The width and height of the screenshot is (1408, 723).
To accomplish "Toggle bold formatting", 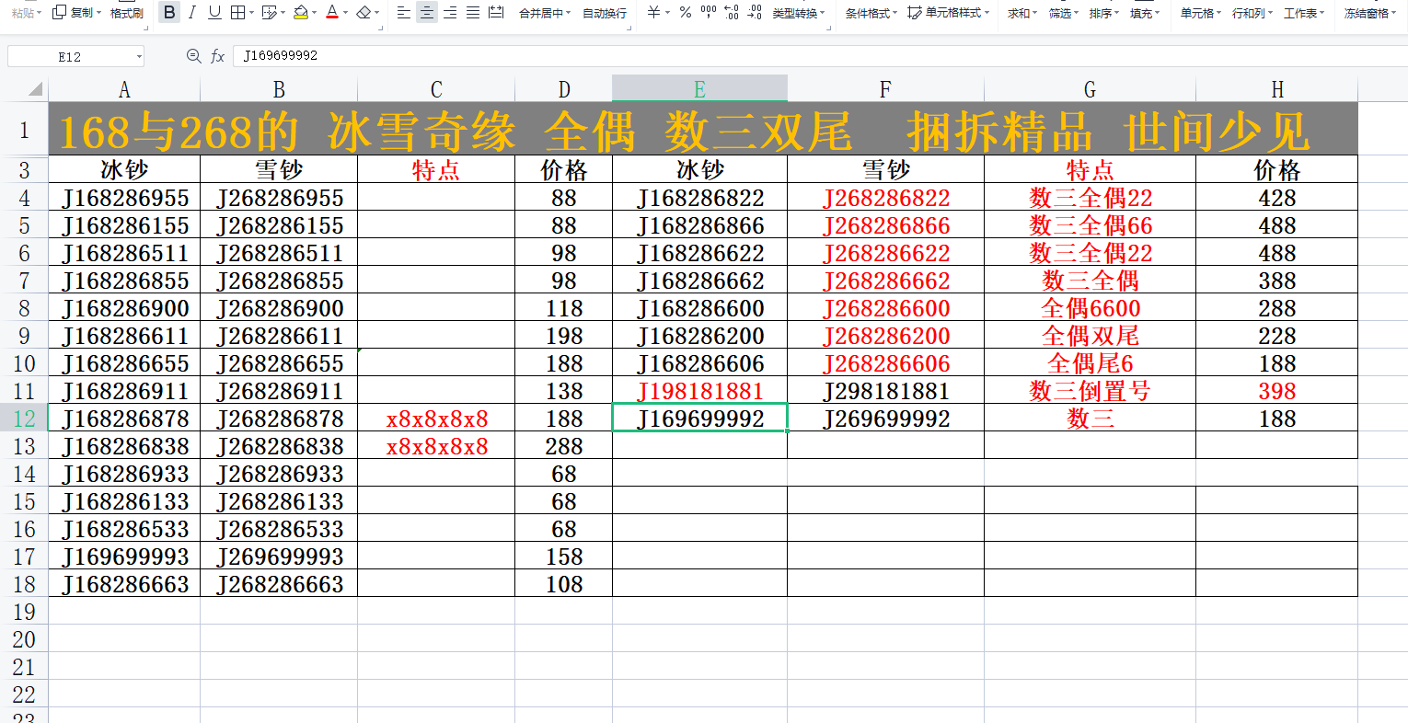I will point(169,13).
